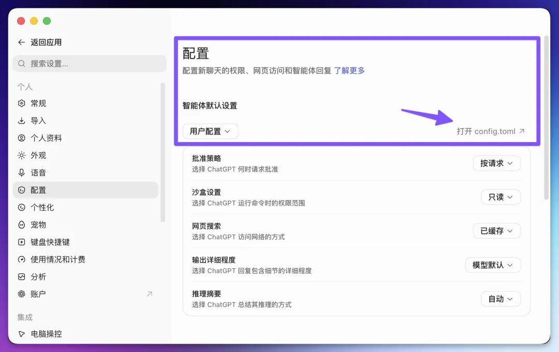
Task: Click the 返回应用 button
Action: coord(39,42)
